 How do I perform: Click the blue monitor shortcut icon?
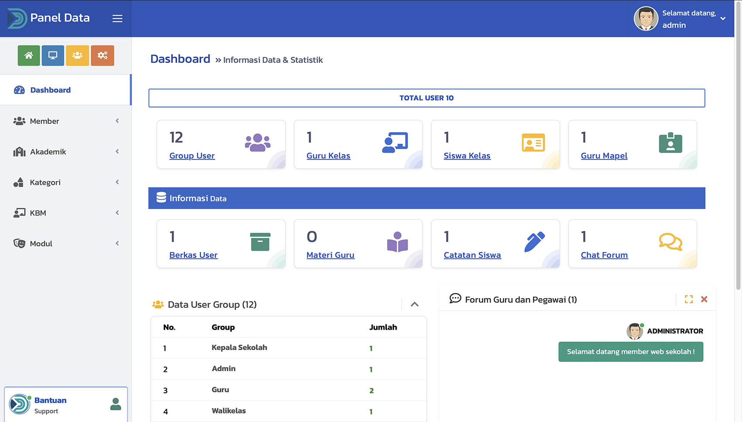tap(53, 55)
